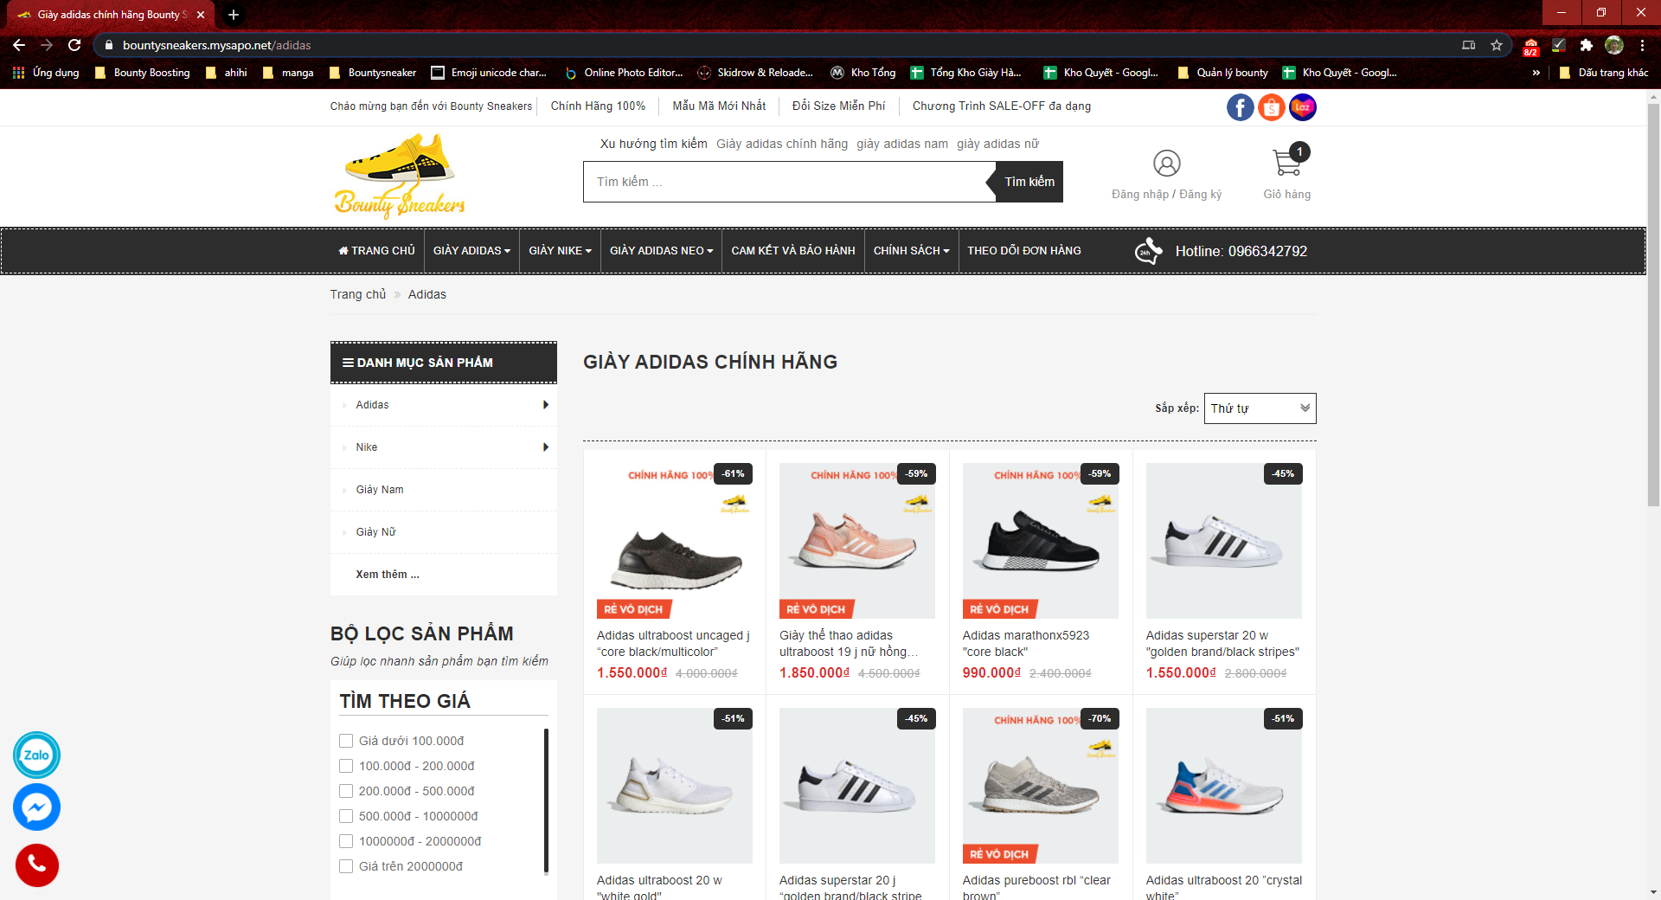Check the 200.000đ - 500.000đ filter
The image size is (1661, 900).
click(x=346, y=791)
